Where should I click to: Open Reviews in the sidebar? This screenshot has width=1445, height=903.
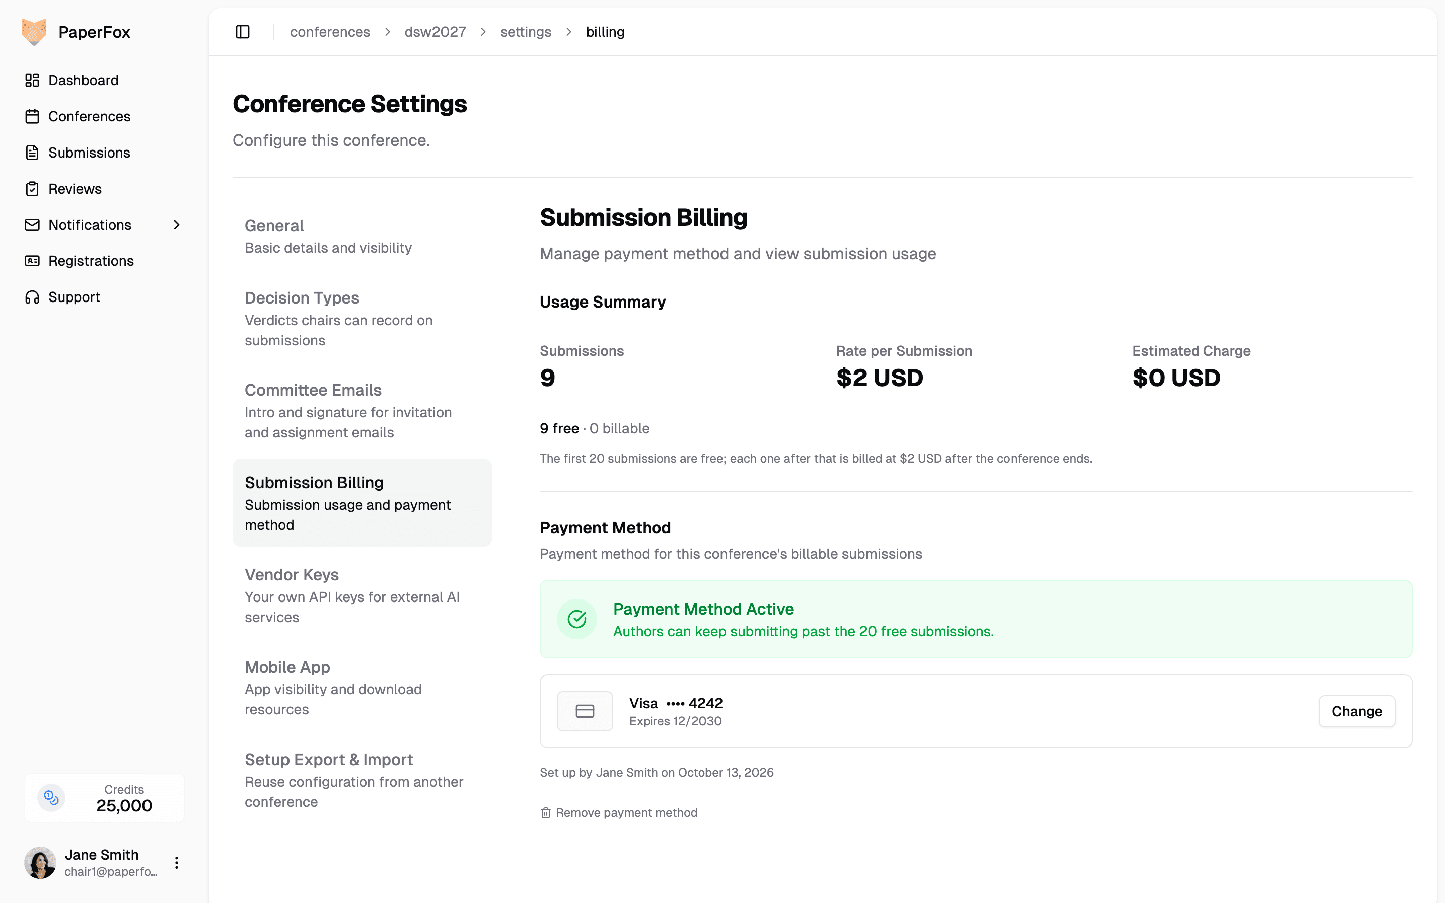pos(104,189)
